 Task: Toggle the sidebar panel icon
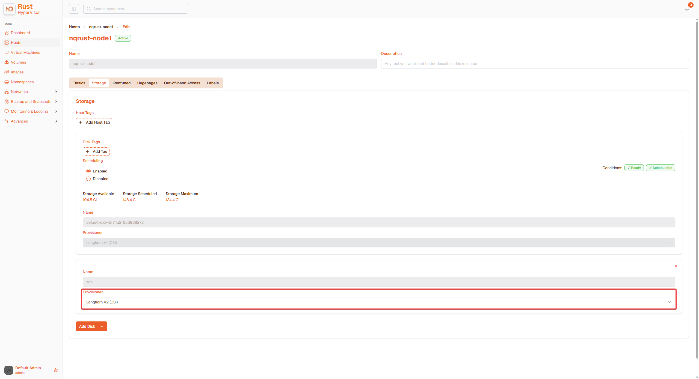74,9
